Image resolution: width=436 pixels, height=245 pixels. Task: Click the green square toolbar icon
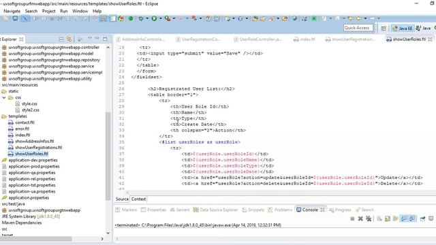point(314,18)
